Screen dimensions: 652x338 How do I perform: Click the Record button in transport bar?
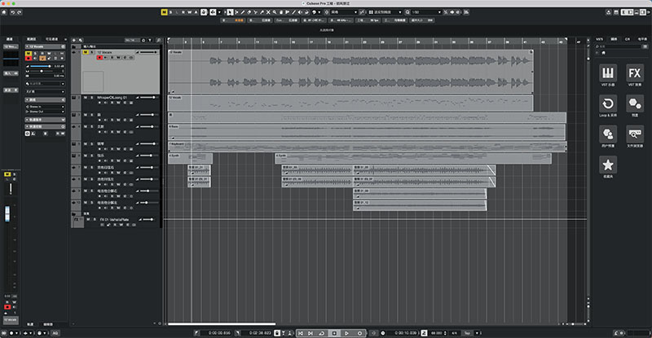359,333
